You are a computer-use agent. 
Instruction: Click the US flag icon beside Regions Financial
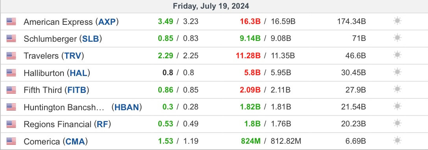point(11,124)
